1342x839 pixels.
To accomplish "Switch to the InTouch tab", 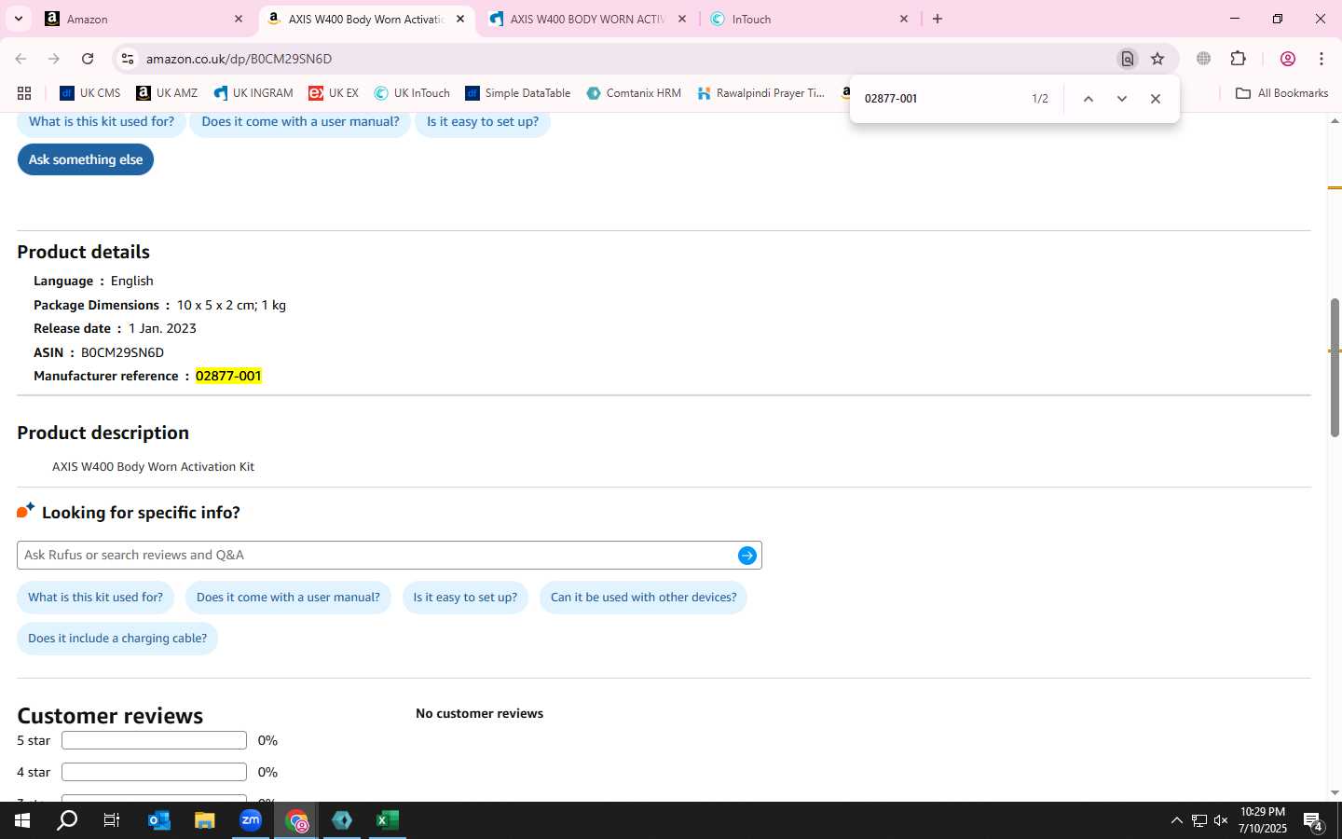I will tap(808, 19).
